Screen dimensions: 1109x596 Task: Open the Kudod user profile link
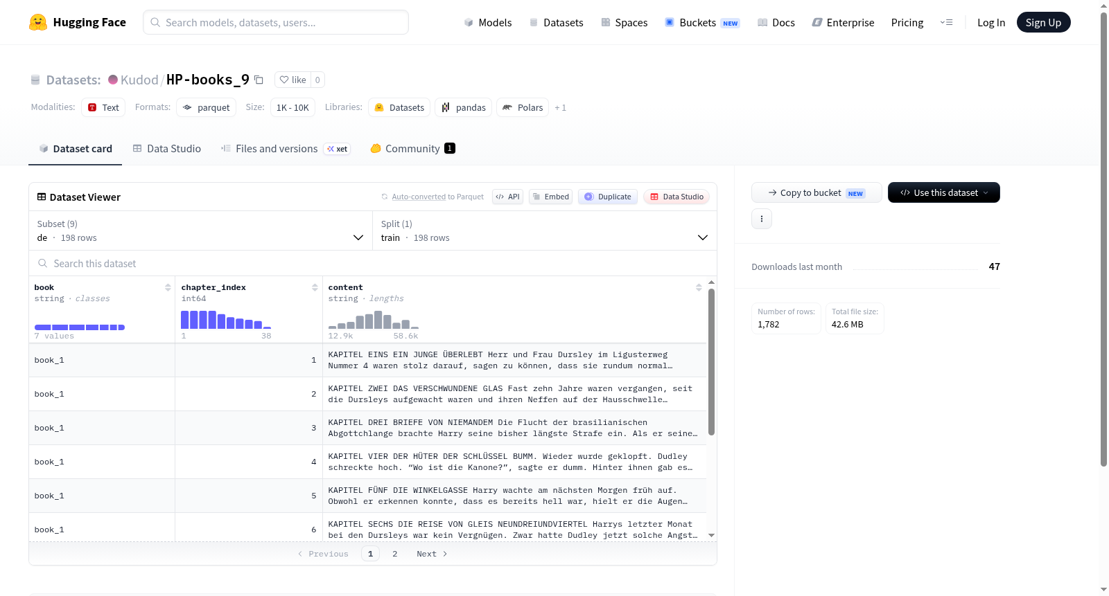(139, 80)
